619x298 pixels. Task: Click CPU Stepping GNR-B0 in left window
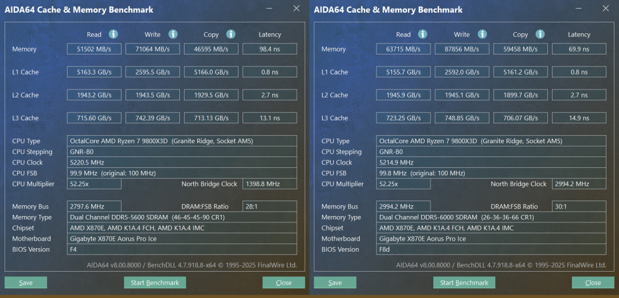(182, 151)
